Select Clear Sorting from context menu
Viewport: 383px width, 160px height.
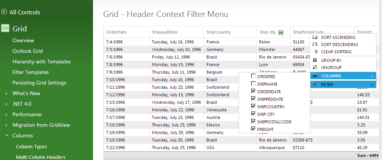(336, 52)
